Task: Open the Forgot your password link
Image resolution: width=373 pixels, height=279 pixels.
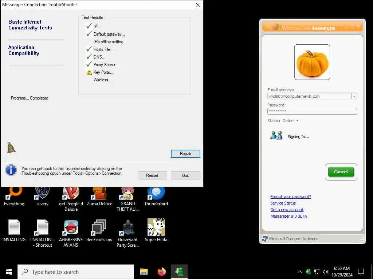Action: tap(290, 197)
